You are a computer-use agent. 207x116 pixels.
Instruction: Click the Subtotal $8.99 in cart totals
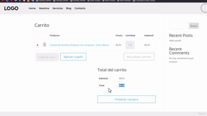coord(122,78)
